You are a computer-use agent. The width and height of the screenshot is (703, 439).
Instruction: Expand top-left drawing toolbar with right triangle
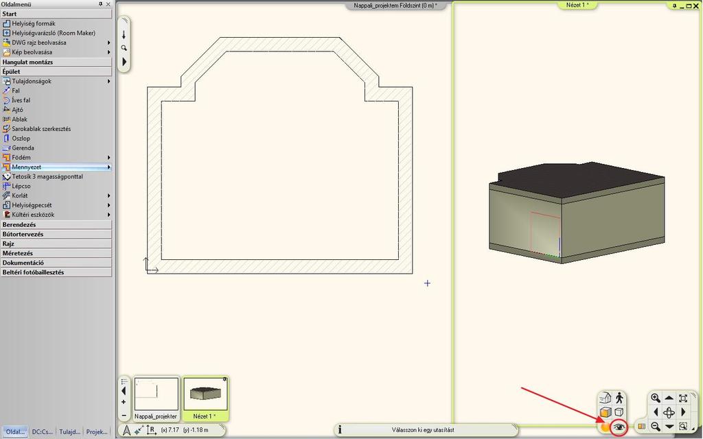[124, 62]
